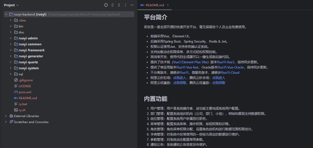Click the Select Opened File crosshair icon
The width and height of the screenshot is (313, 148).
point(106,5)
